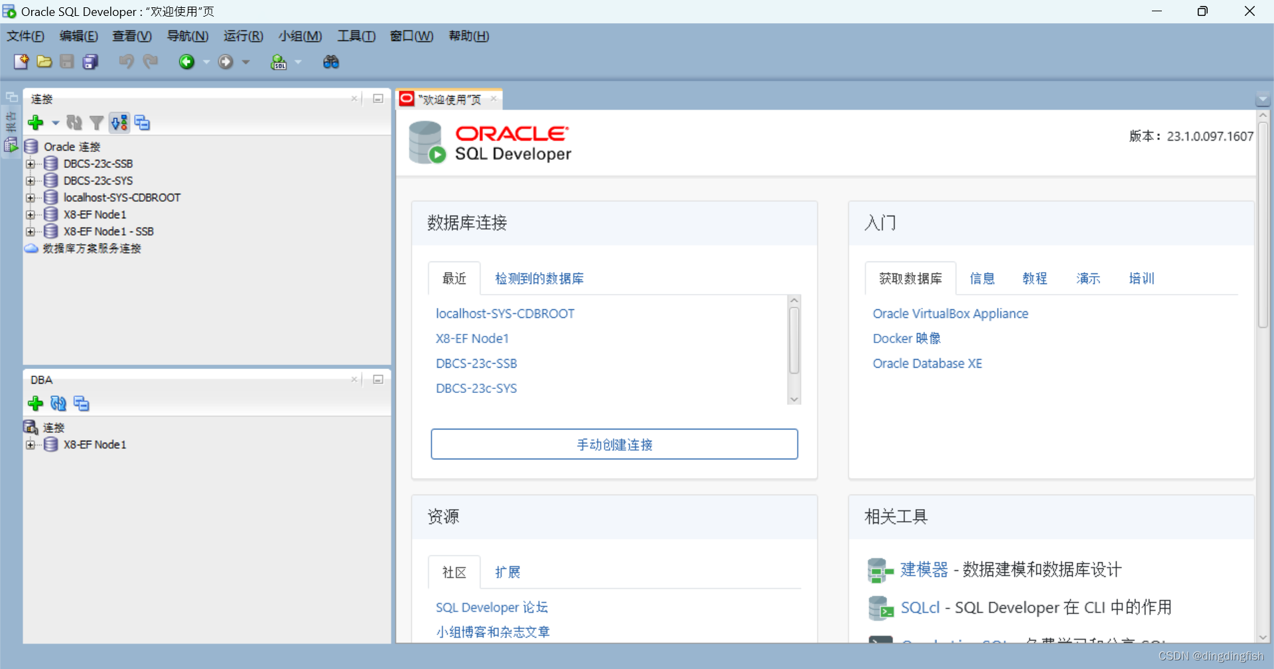This screenshot has height=669, width=1274.
Task: Expand X8-EF Node1 in 连接 panel
Action: [30, 214]
